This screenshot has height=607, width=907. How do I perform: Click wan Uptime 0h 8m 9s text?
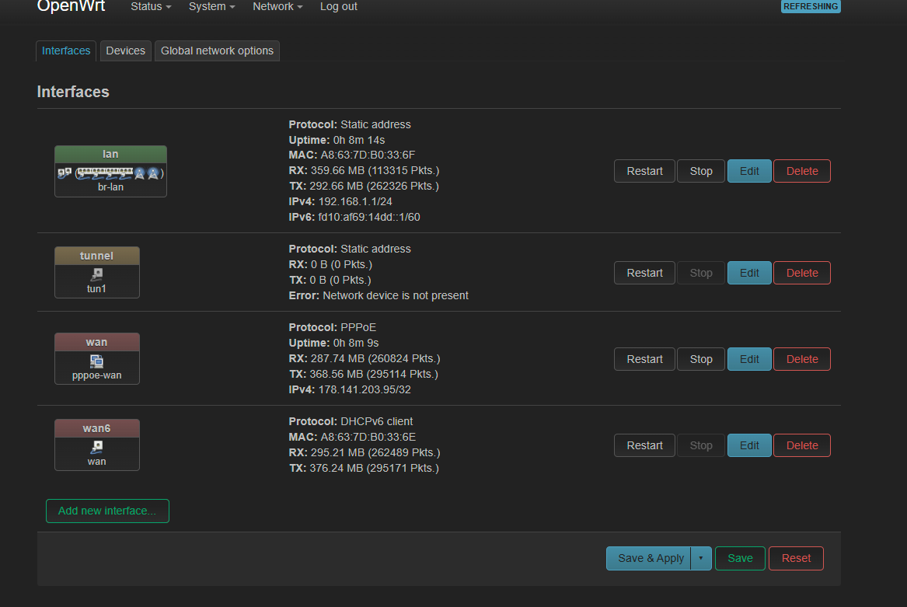pyautogui.click(x=333, y=343)
